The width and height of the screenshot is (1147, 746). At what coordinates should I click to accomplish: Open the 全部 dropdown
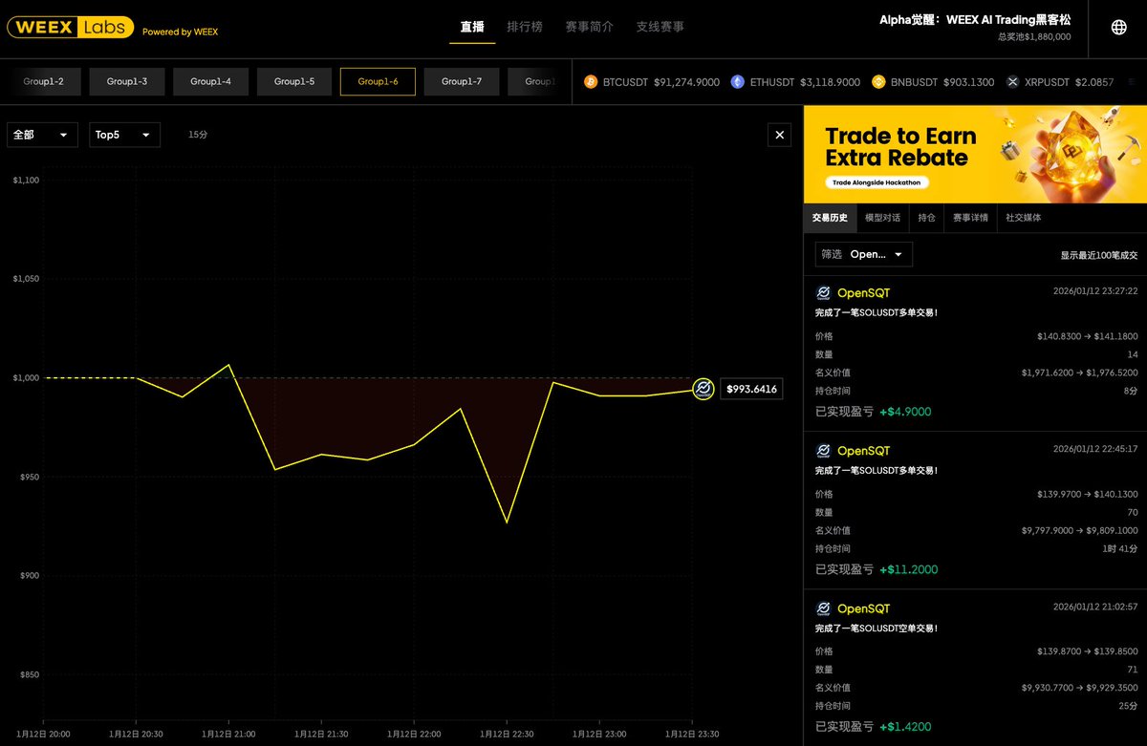[42, 136]
